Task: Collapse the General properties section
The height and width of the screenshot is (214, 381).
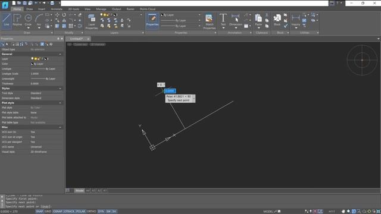Action: [x=60, y=54]
